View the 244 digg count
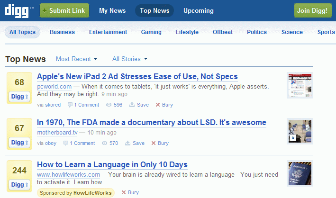This screenshot has height=198, width=336. click(x=19, y=171)
